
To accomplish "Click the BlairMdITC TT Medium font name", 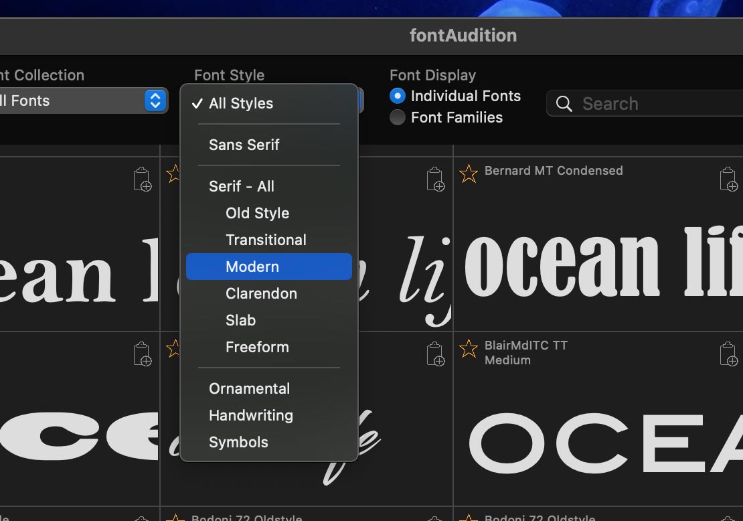I will point(526,353).
